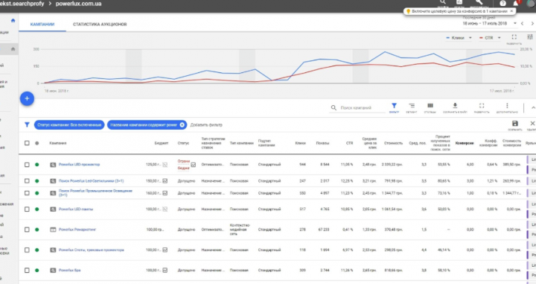Open the account avatar in the top corner
Image resolution: width=536 pixels, height=284 pixels.
(x=530, y=3)
